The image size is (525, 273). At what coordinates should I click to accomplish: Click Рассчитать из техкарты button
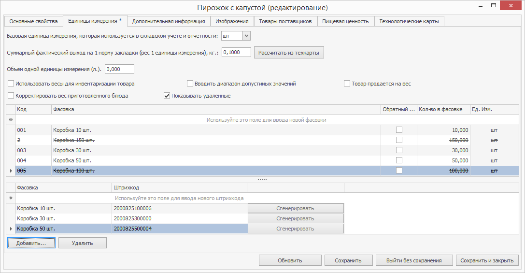click(289, 53)
